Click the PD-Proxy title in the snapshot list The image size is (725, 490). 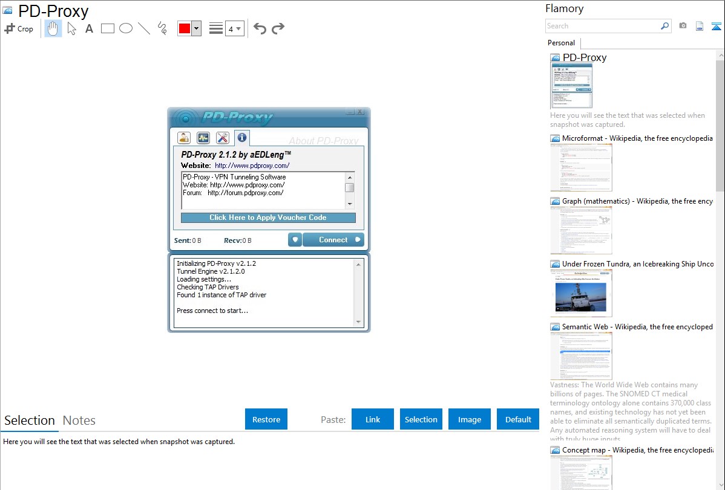pos(585,57)
